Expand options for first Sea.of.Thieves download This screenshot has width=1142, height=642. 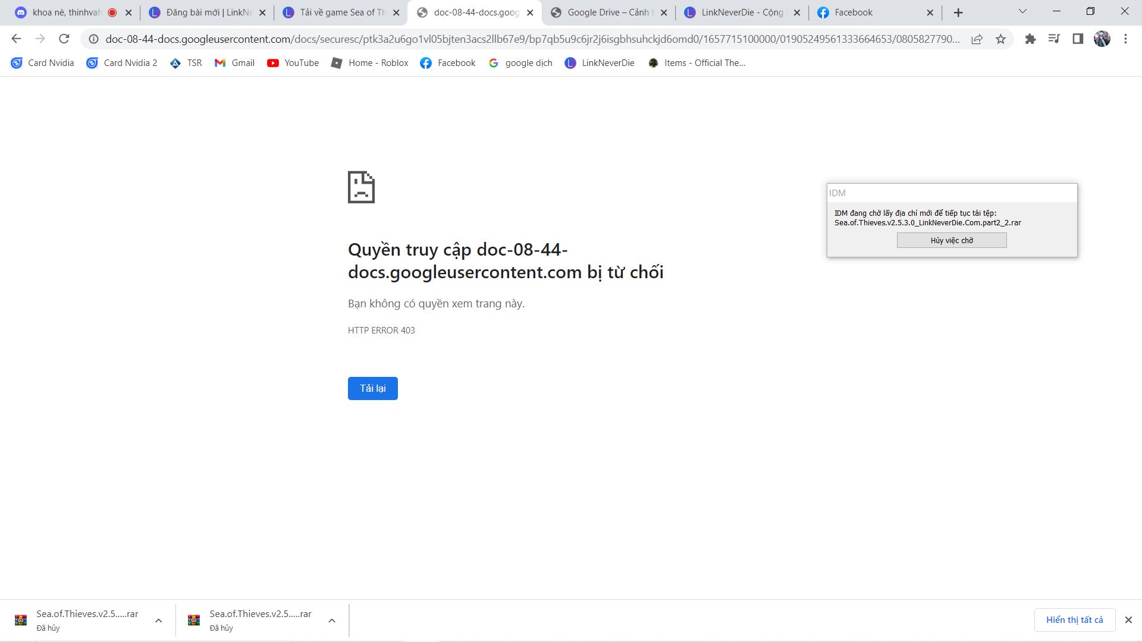point(158,621)
